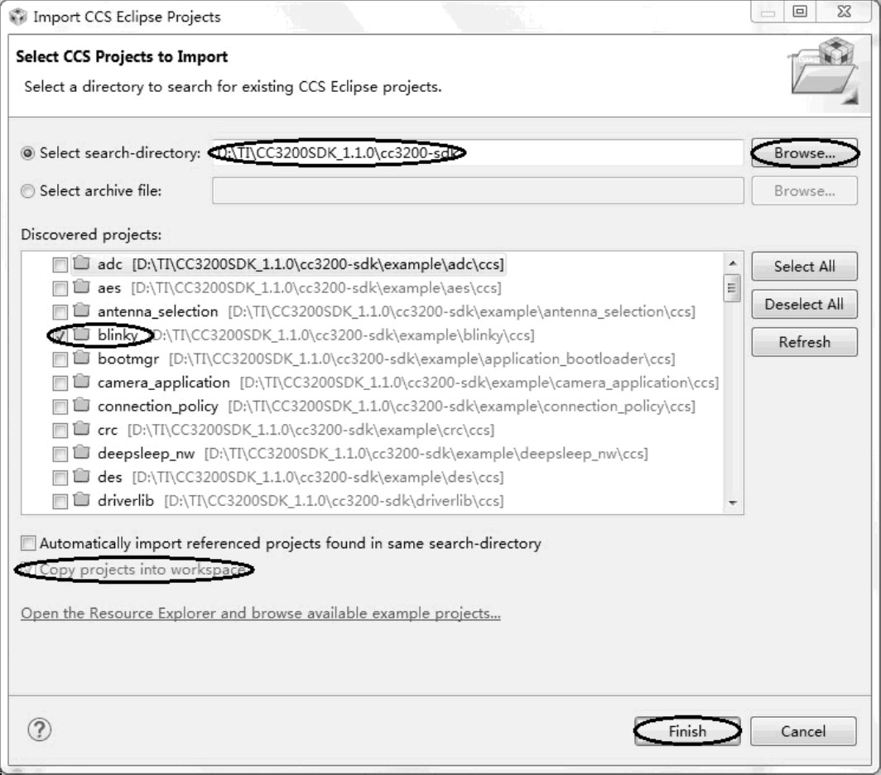Click the Refresh button
881x775 pixels.
click(805, 342)
